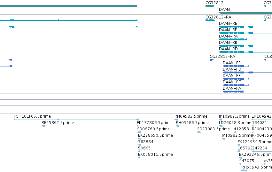Screen dimensions: 272x172
Task: Open the FGH101F05.5prime EST label
Action: (32, 116)
